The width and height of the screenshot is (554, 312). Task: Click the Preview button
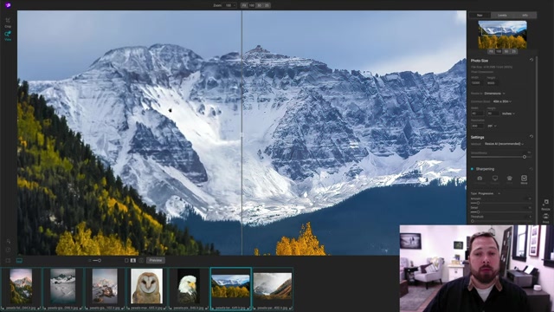pos(156,260)
